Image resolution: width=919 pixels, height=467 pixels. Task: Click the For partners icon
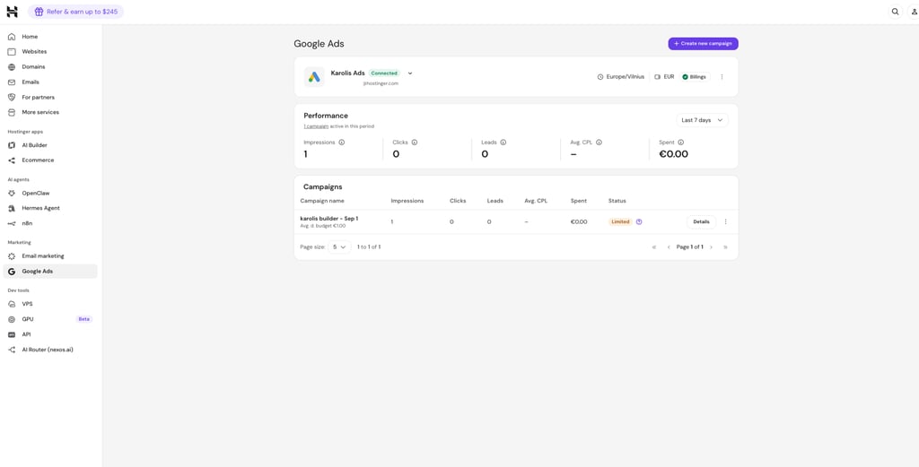click(12, 97)
